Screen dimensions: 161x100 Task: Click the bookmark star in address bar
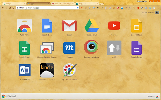(77, 8)
